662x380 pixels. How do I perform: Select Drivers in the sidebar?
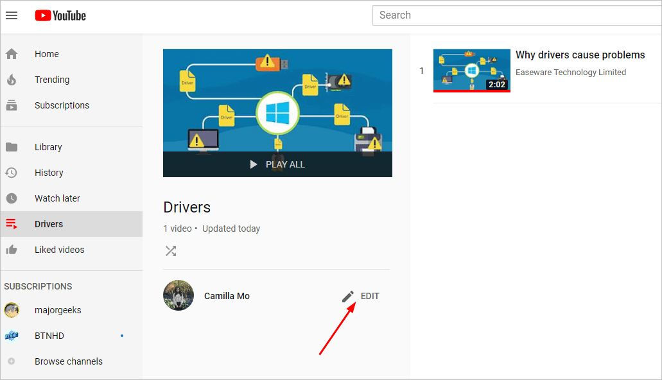coord(48,224)
